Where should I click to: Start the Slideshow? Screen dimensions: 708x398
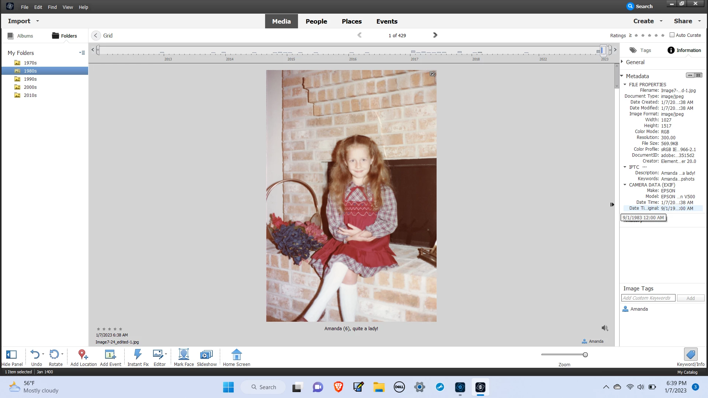[x=206, y=355]
